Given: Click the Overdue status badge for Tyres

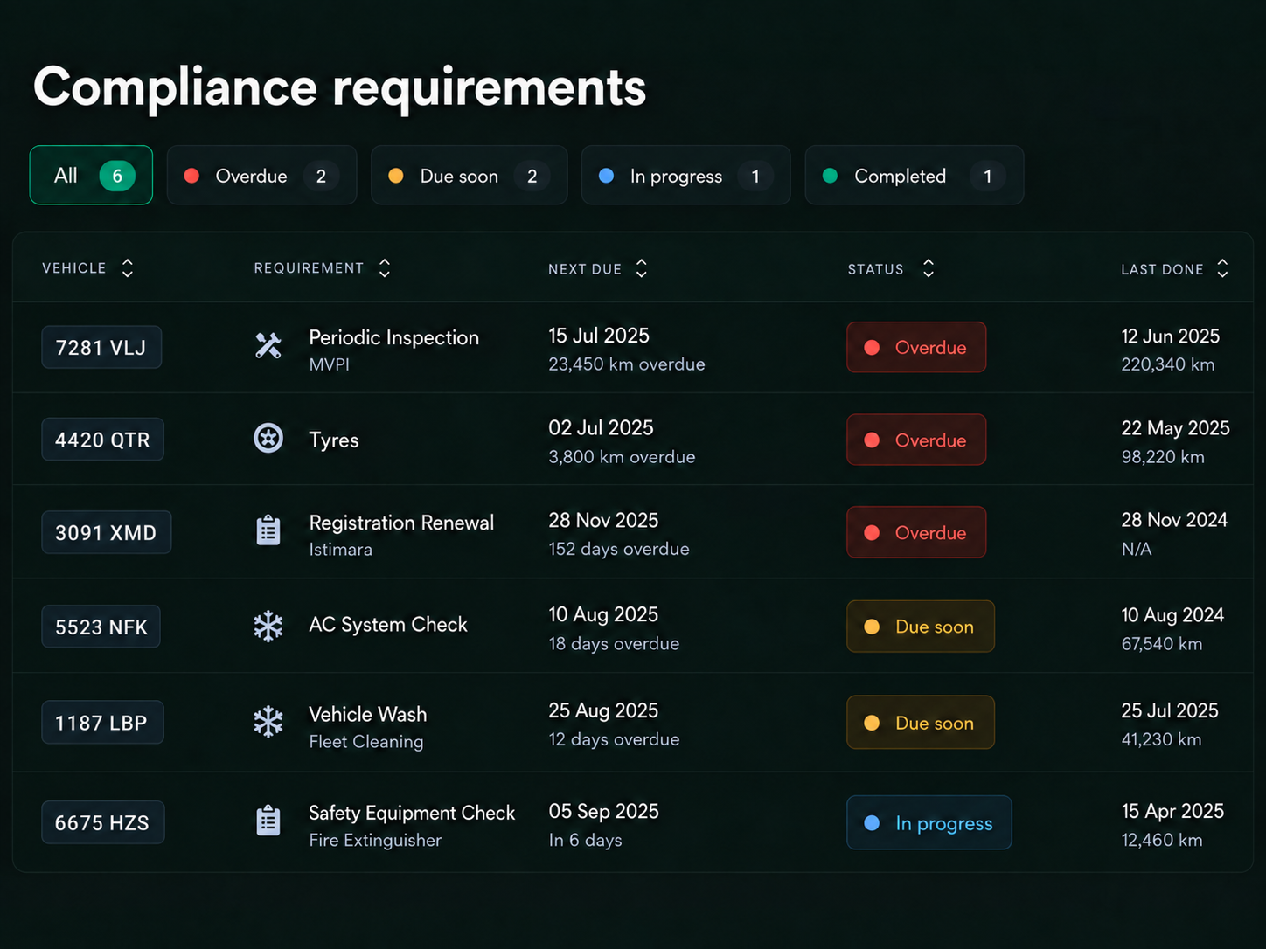Looking at the screenshot, I should (916, 440).
